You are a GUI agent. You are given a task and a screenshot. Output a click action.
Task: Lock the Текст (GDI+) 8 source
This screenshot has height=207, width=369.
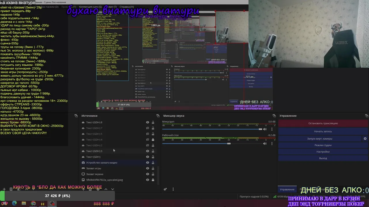(x=153, y=122)
